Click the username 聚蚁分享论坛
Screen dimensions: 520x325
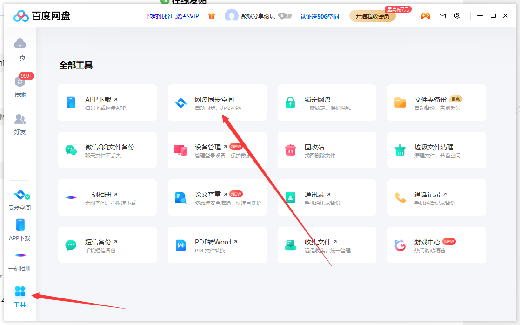[258, 16]
